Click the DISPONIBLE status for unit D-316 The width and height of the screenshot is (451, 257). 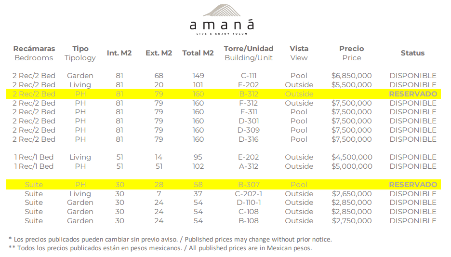(x=412, y=139)
